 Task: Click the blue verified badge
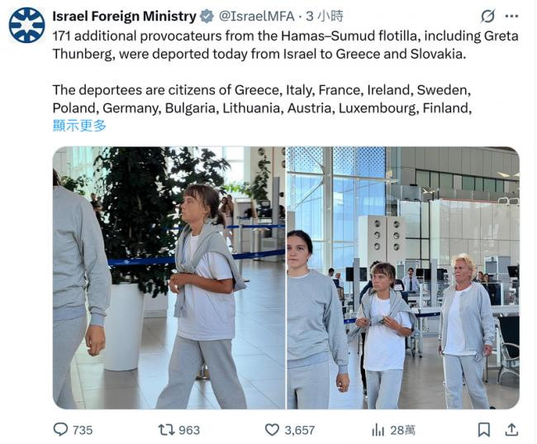point(207,16)
